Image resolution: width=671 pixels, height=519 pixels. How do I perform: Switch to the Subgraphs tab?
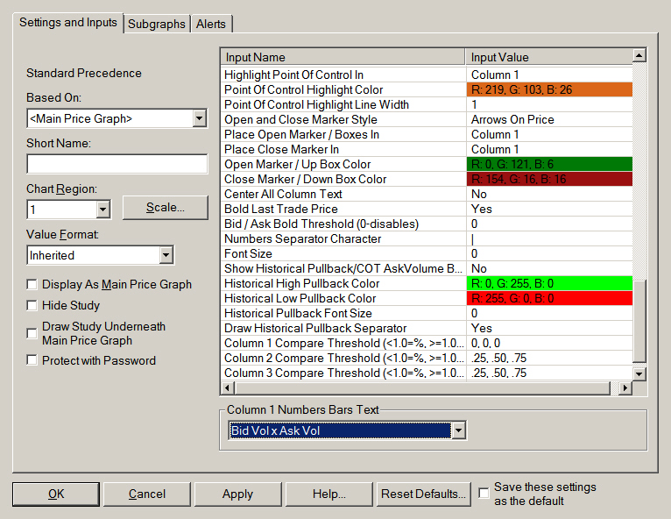click(x=156, y=25)
